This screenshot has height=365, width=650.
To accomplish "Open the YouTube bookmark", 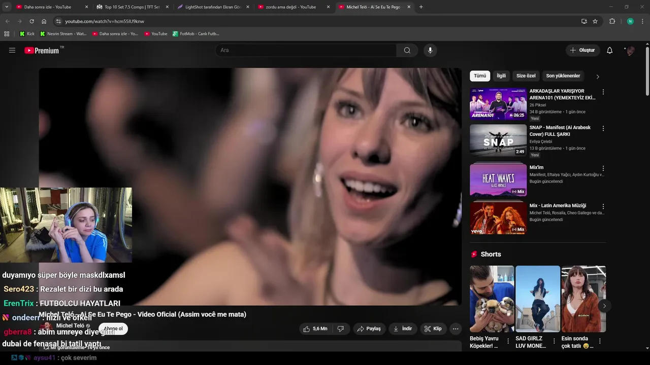I will [x=156, y=34].
